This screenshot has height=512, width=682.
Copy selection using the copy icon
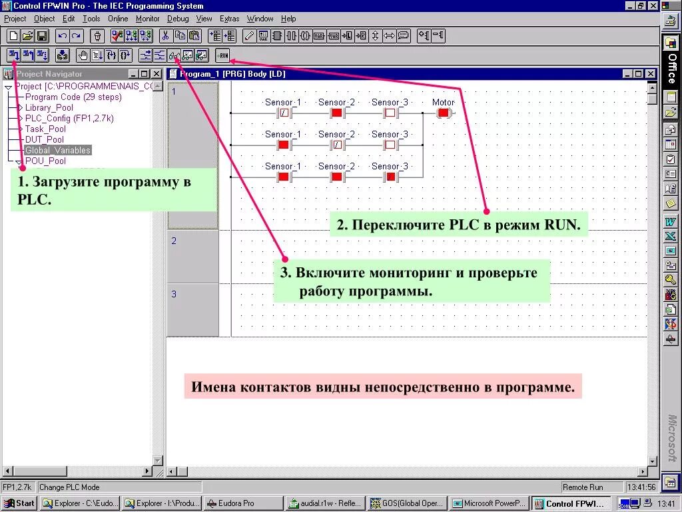[x=180, y=36]
